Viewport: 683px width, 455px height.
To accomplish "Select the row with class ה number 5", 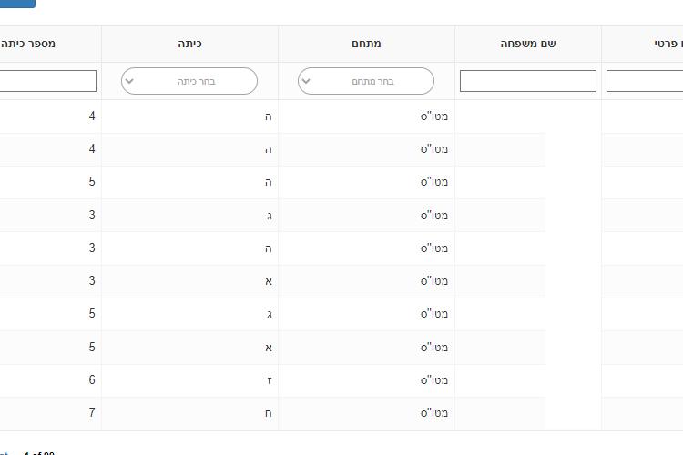I will 341,182.
